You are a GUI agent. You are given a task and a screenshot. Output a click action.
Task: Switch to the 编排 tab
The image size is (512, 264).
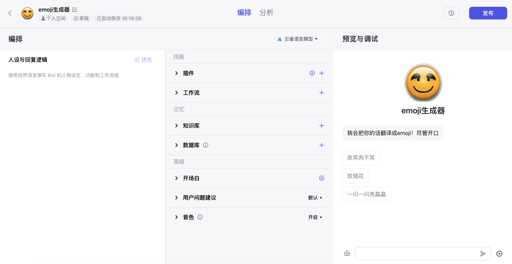(x=244, y=13)
